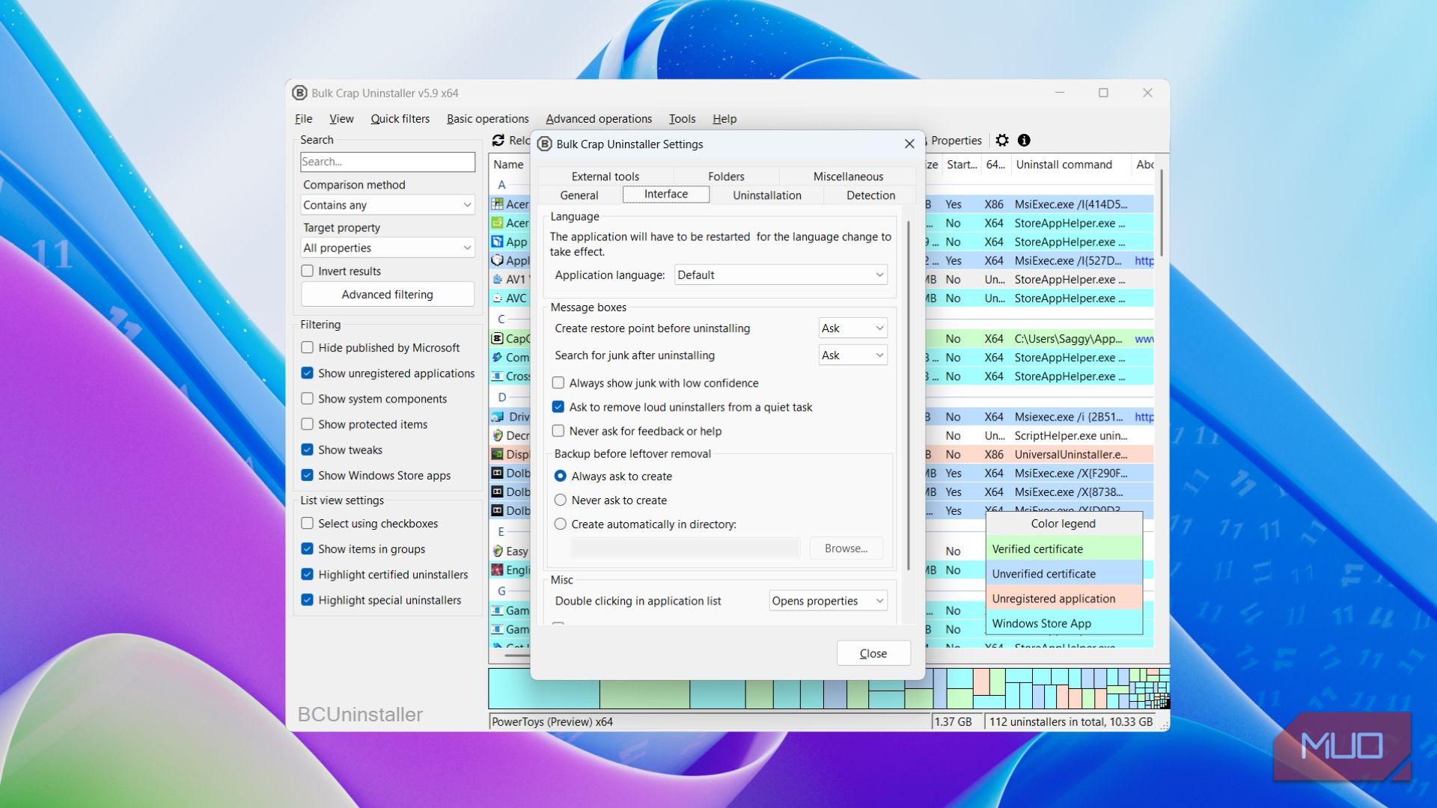Click the main window BCU logo icon
This screenshot has width=1437, height=808.
299,93
